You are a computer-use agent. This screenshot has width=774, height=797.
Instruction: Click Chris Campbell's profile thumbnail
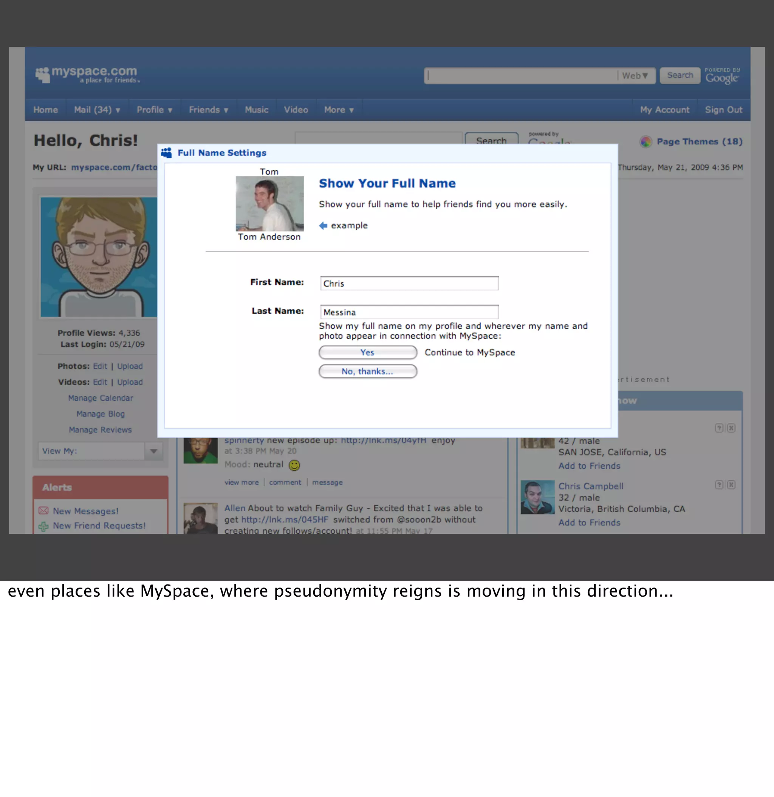(x=537, y=497)
